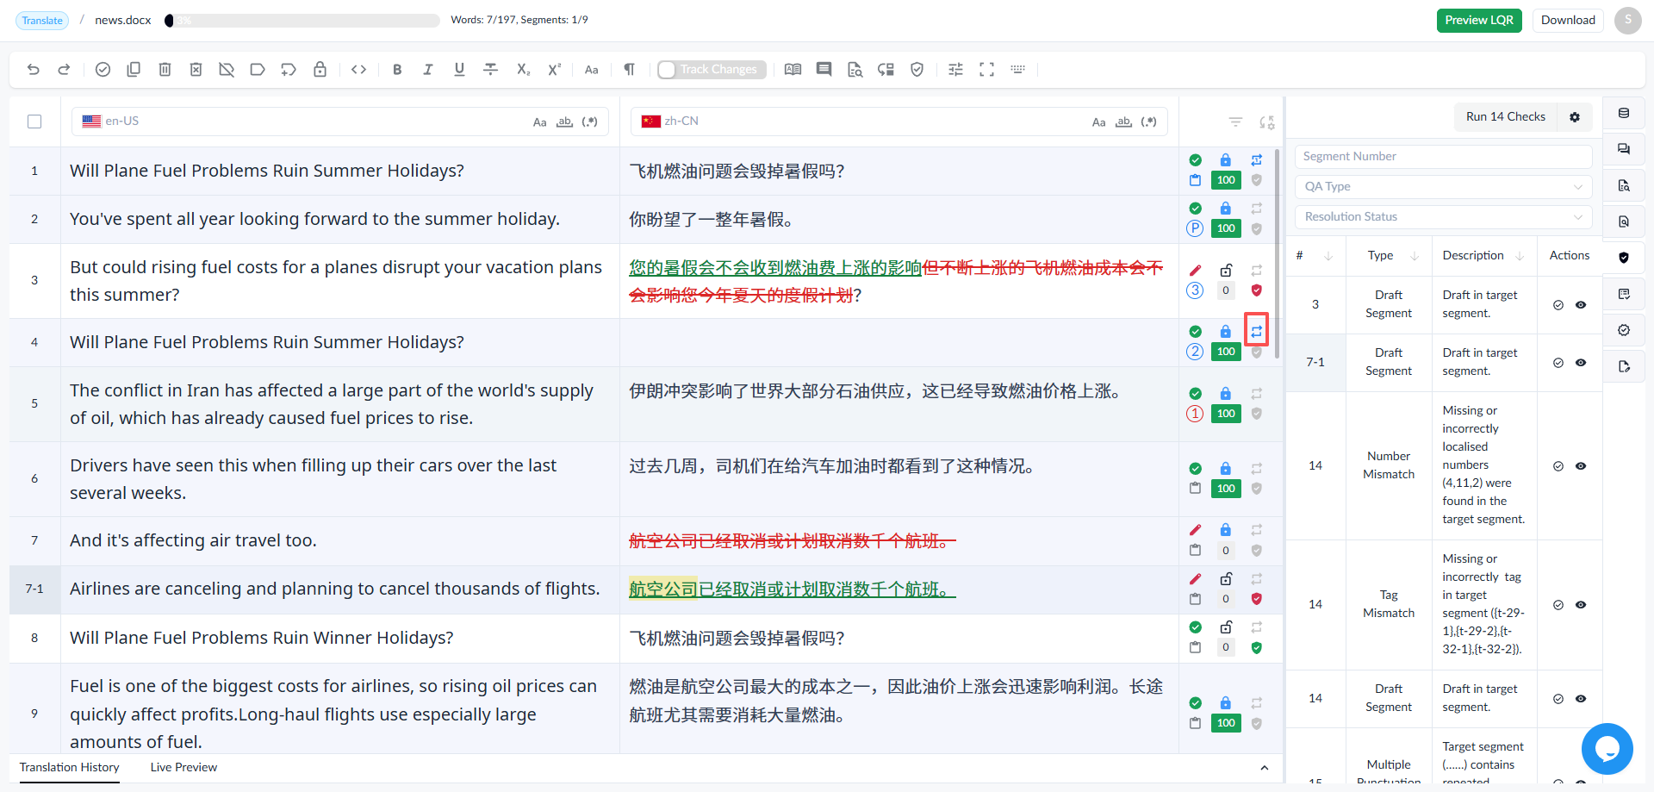Click the segment list vertical scrollbar
Screen dimensions: 1654x792
tap(1277, 253)
